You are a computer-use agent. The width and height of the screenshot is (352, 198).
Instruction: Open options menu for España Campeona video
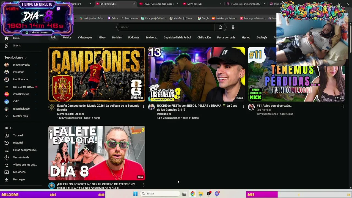coord(143,106)
